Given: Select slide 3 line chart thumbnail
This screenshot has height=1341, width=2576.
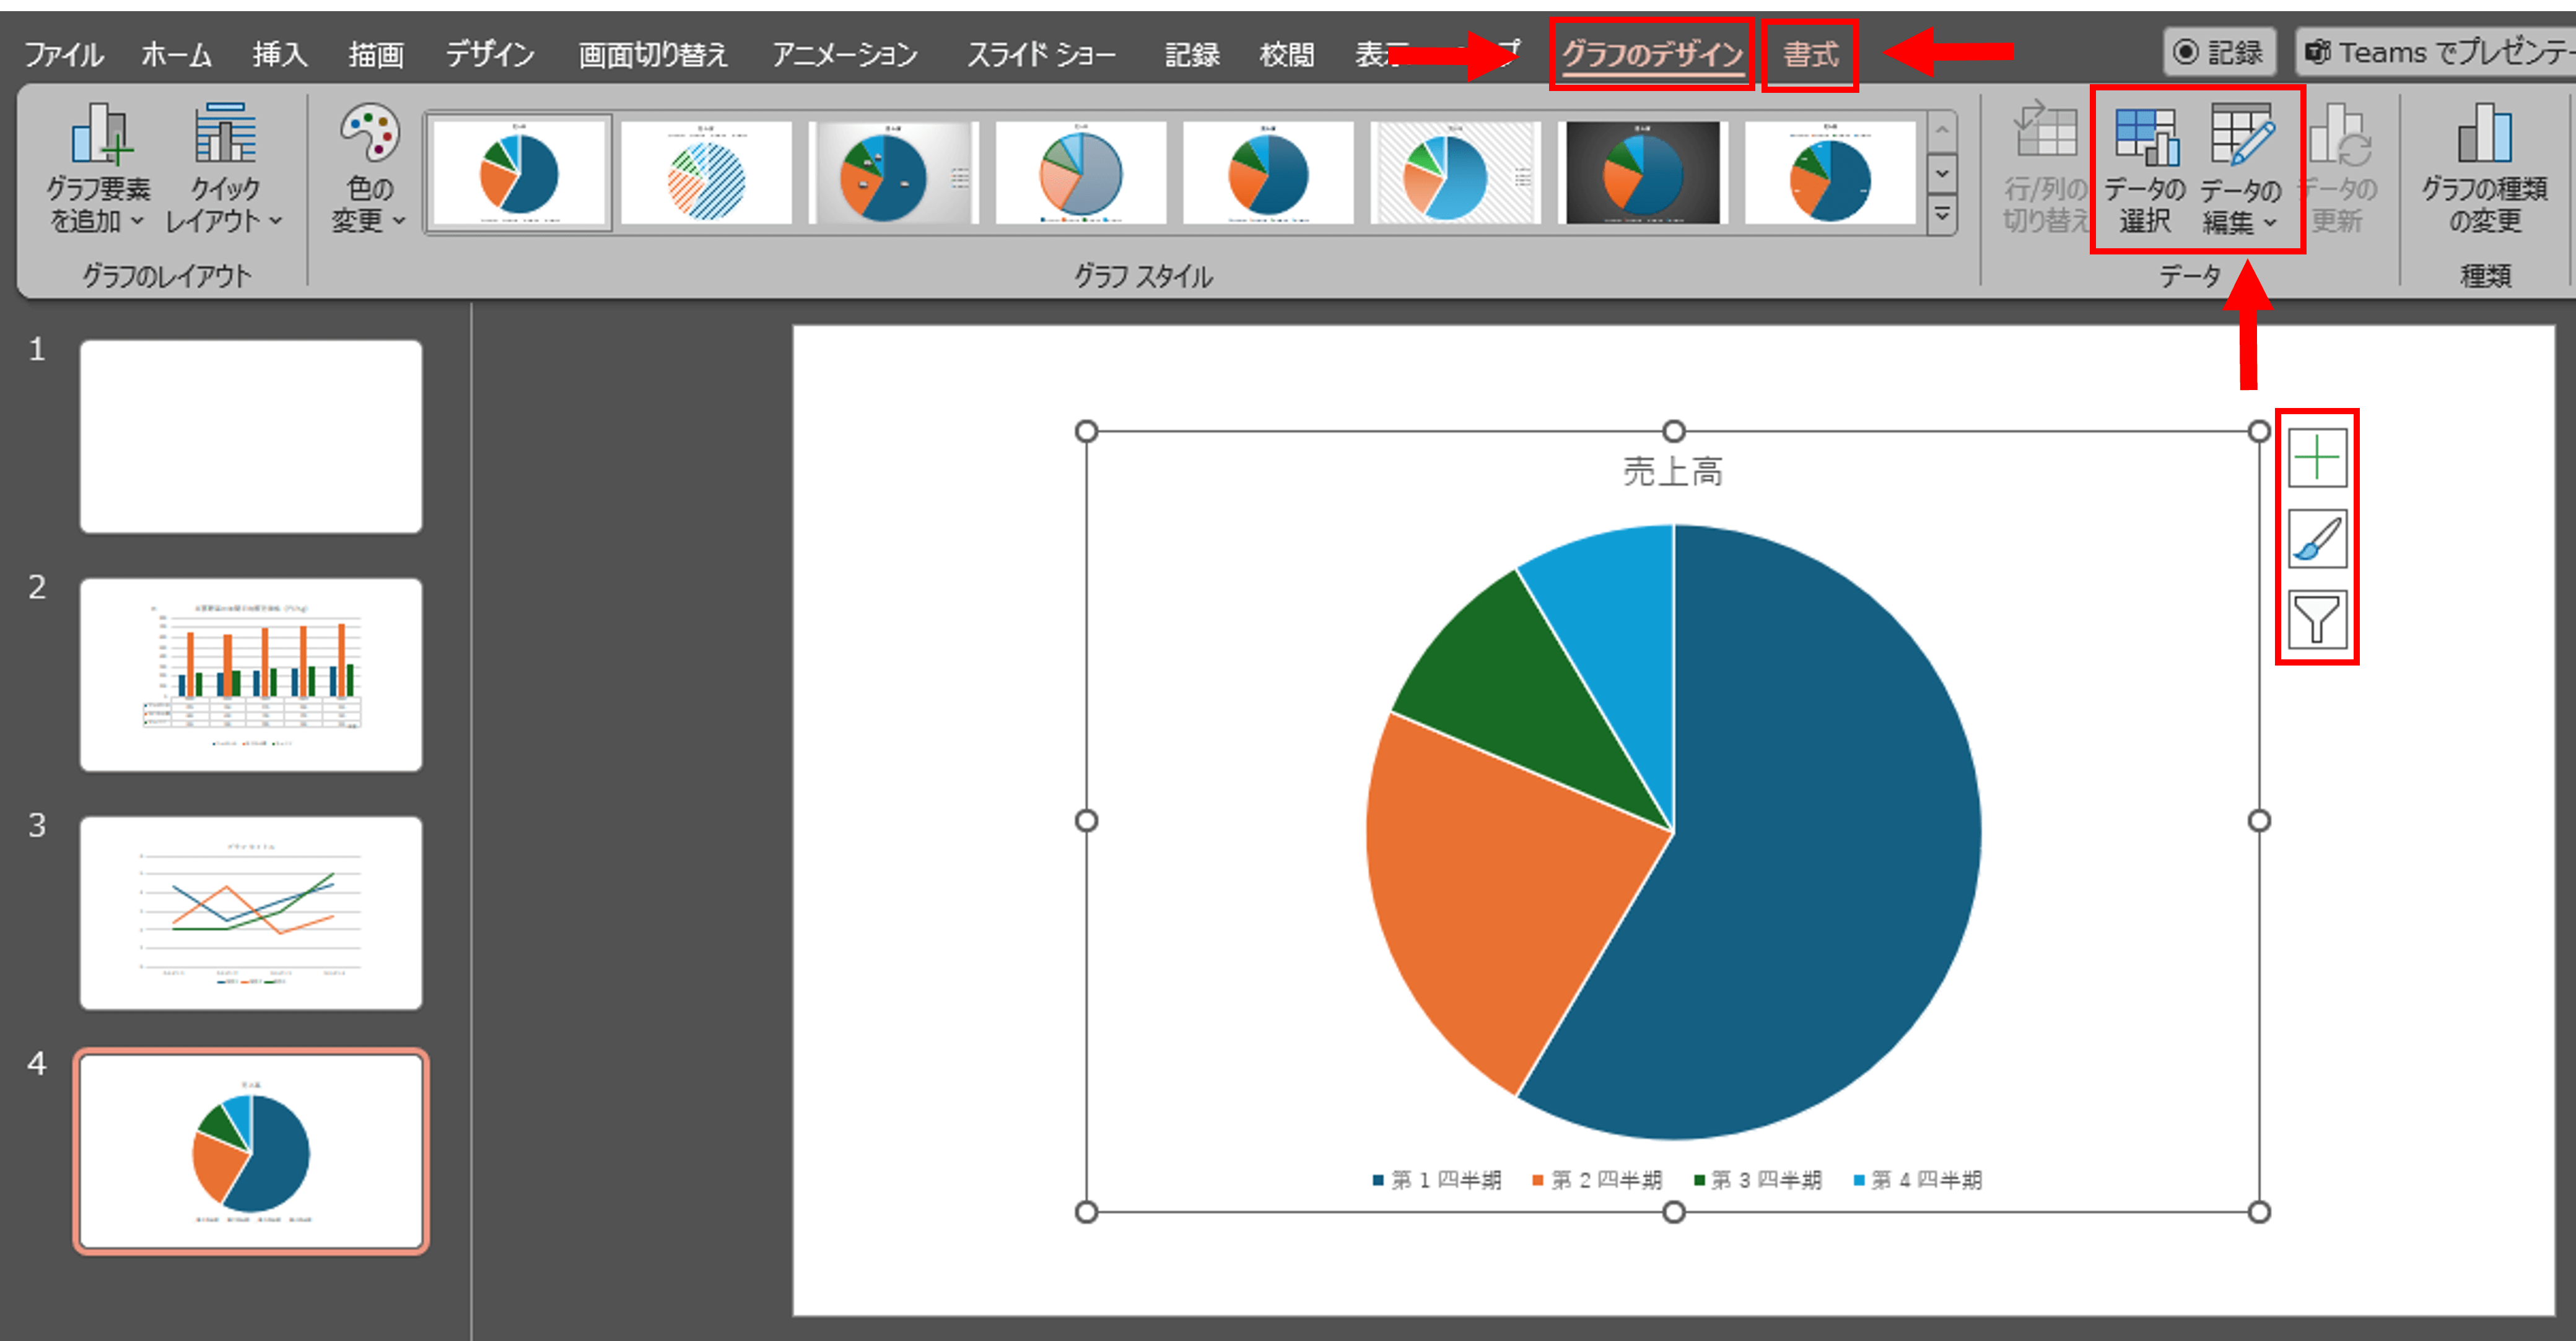Looking at the screenshot, I should click(251, 913).
